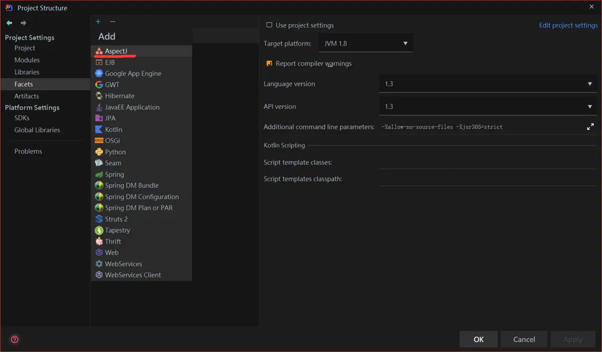The height and width of the screenshot is (352, 602).
Task: Select the Kotlin facet icon
Action: pos(99,129)
